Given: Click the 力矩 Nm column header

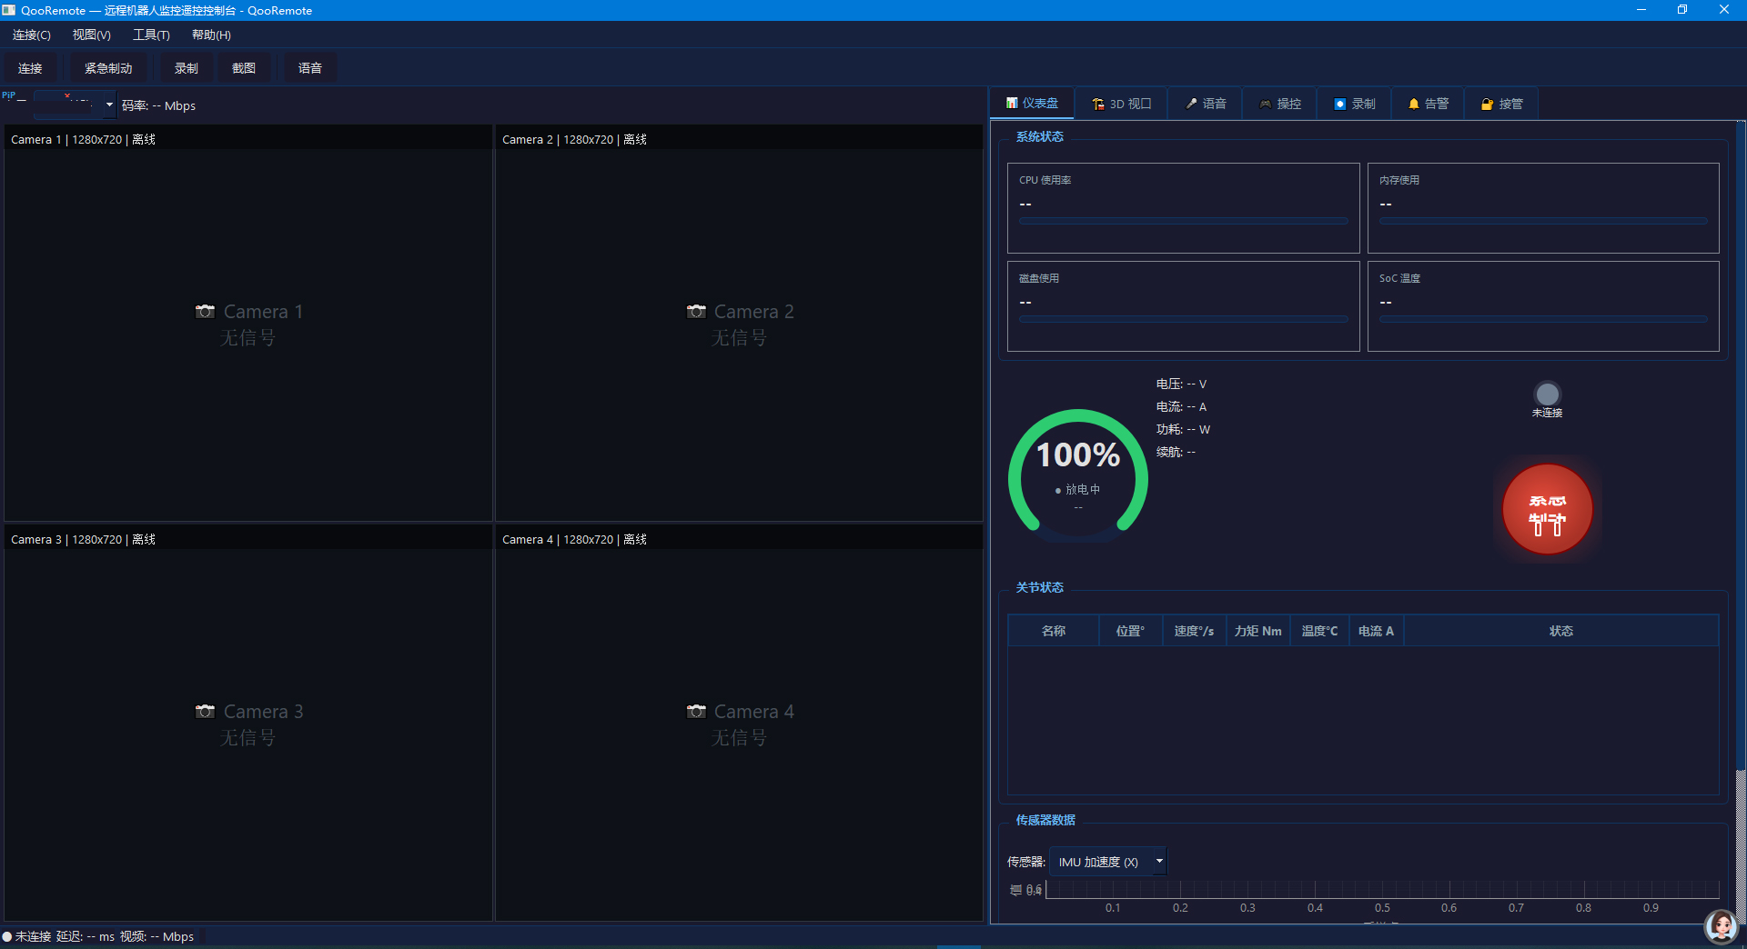Looking at the screenshot, I should coord(1258,631).
